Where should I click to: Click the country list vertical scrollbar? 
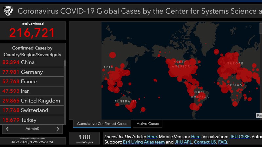65,91
